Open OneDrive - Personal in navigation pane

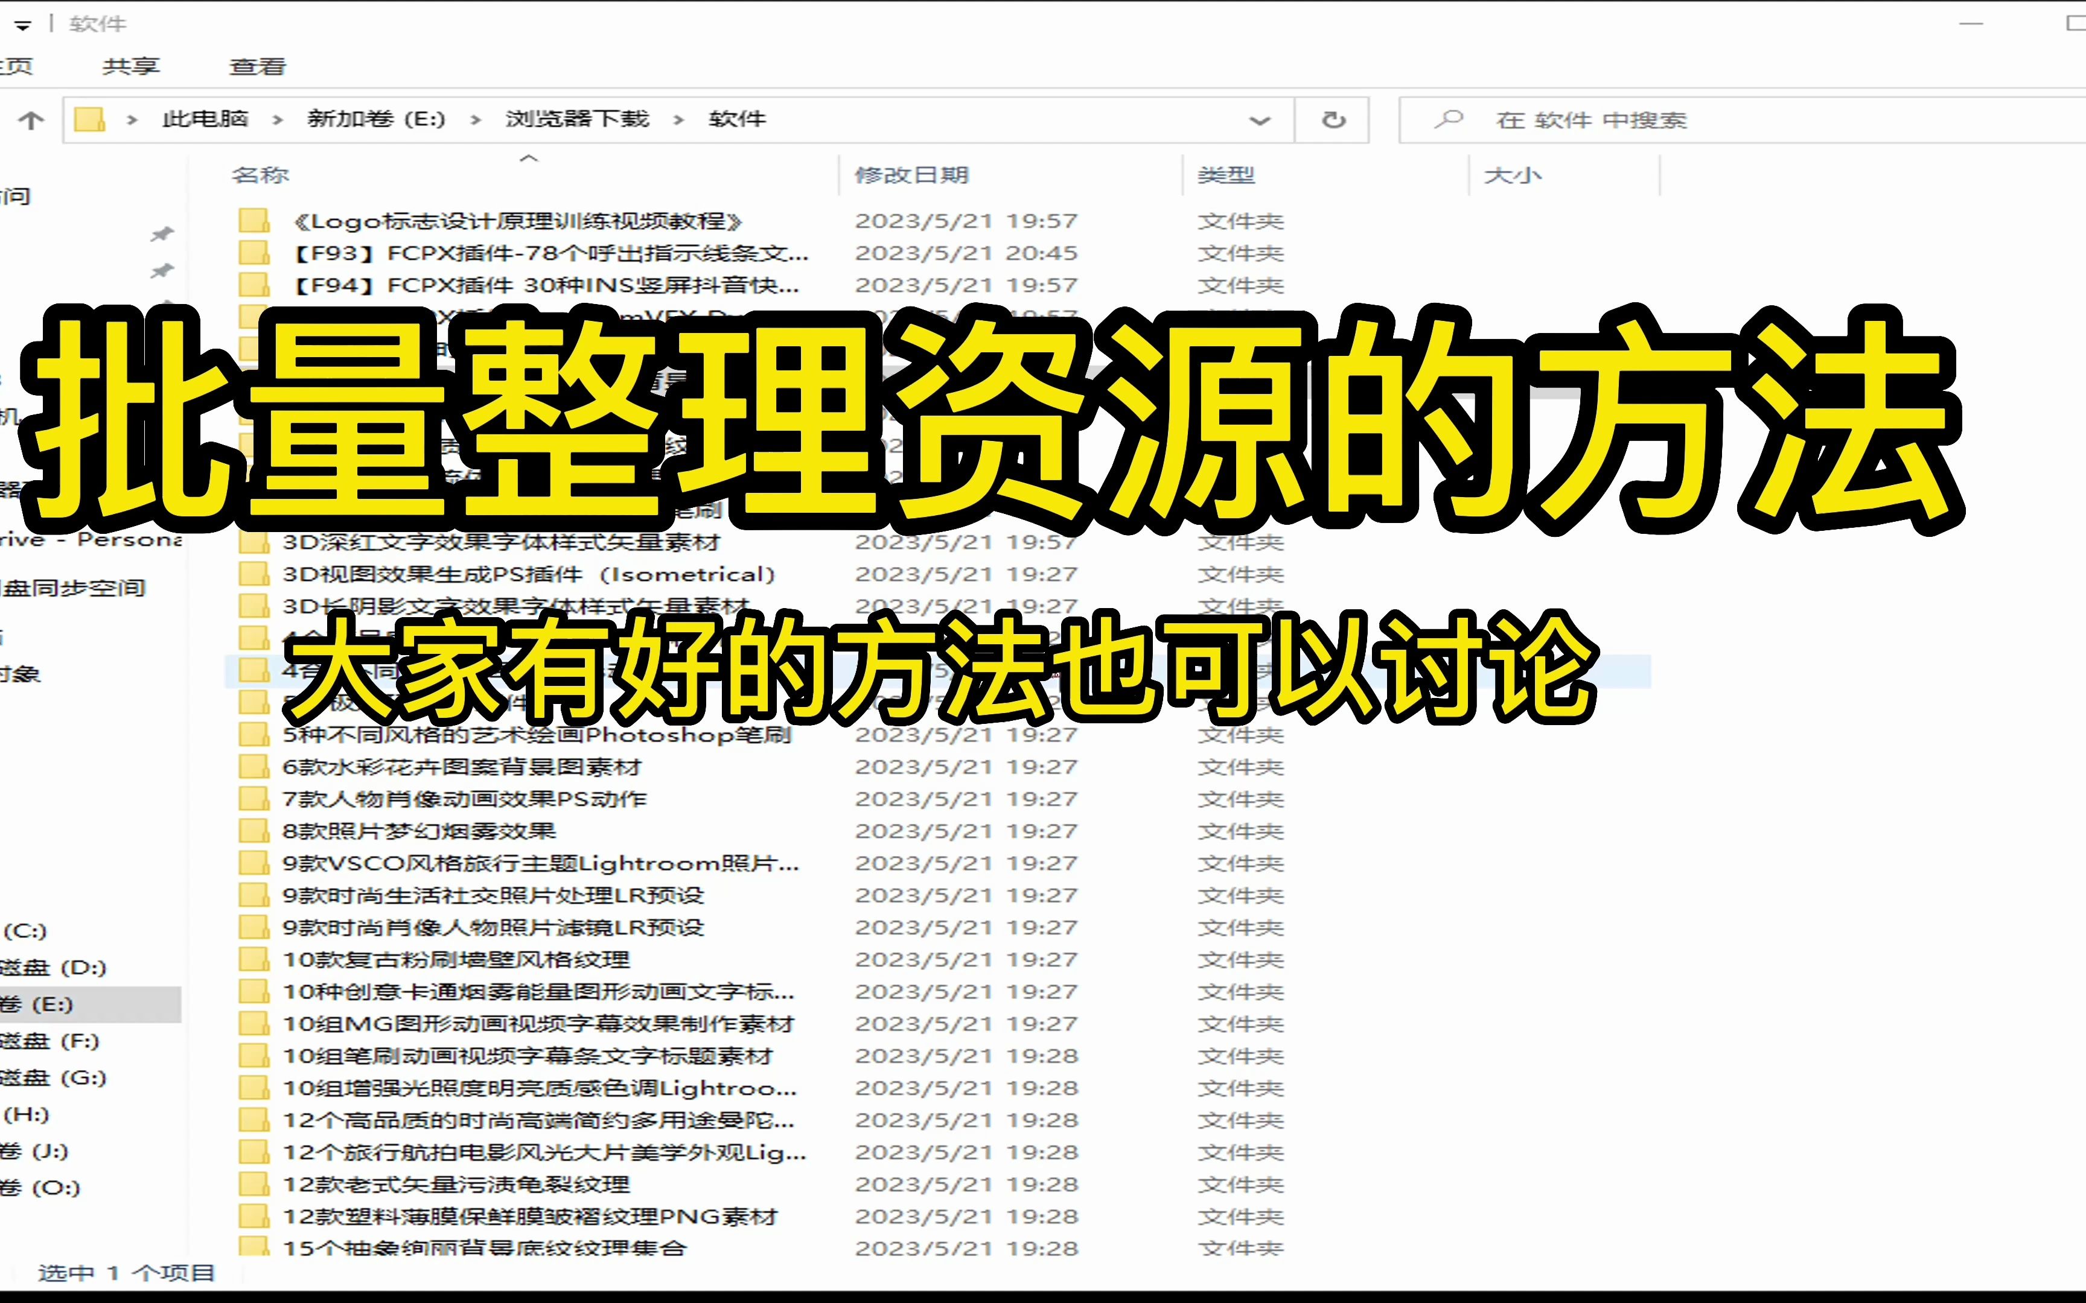coord(91,539)
